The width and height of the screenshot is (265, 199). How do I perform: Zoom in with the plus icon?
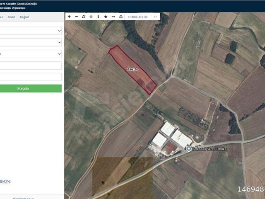[69, 17]
